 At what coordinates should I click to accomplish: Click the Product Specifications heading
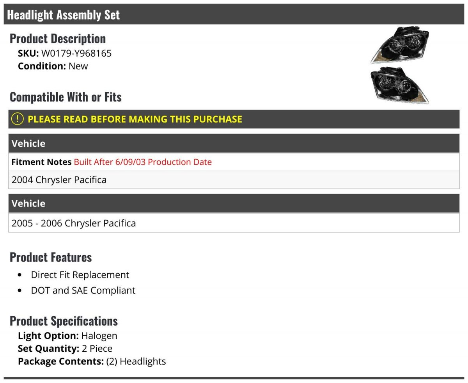click(x=64, y=321)
